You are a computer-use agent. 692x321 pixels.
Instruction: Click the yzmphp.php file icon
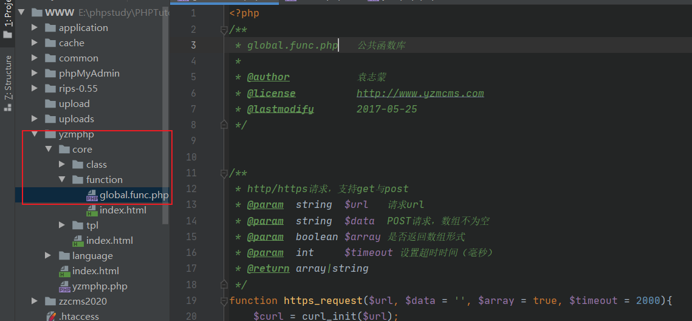(64, 286)
